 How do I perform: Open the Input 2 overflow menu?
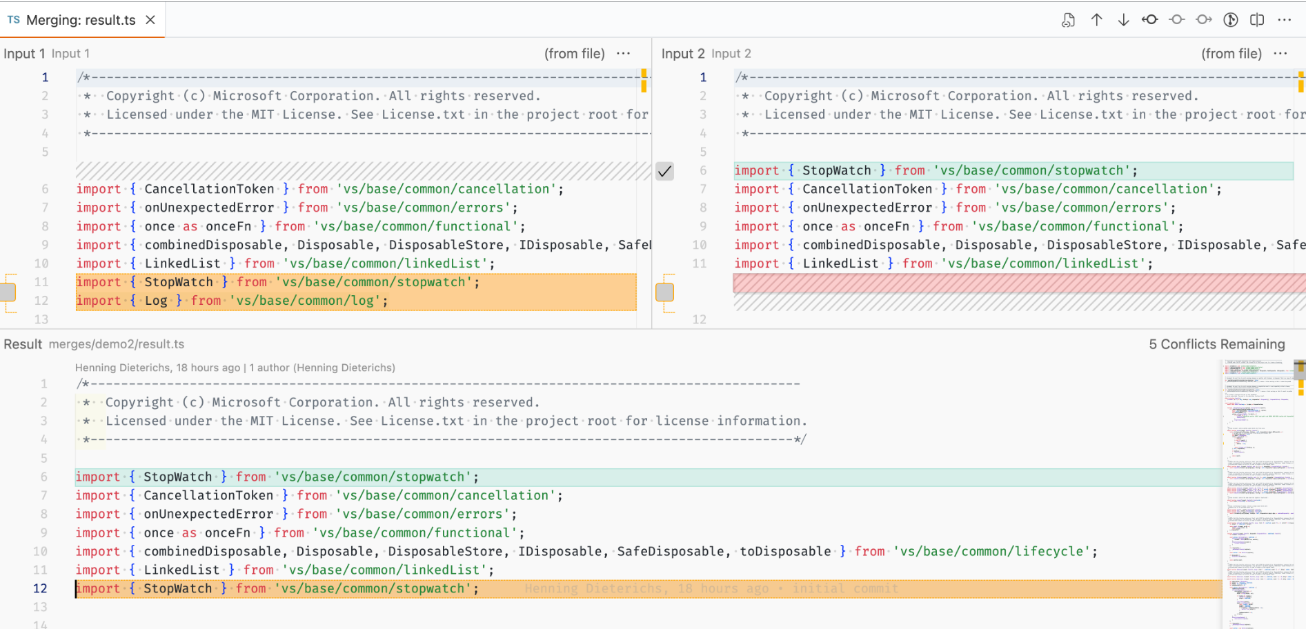pos(1281,53)
